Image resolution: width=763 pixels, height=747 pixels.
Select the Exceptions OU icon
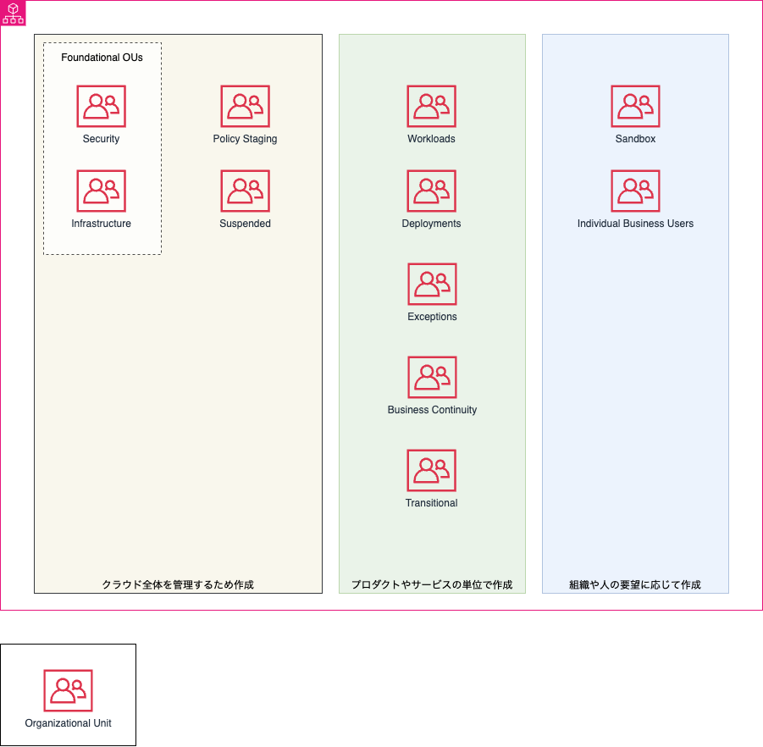click(x=432, y=285)
